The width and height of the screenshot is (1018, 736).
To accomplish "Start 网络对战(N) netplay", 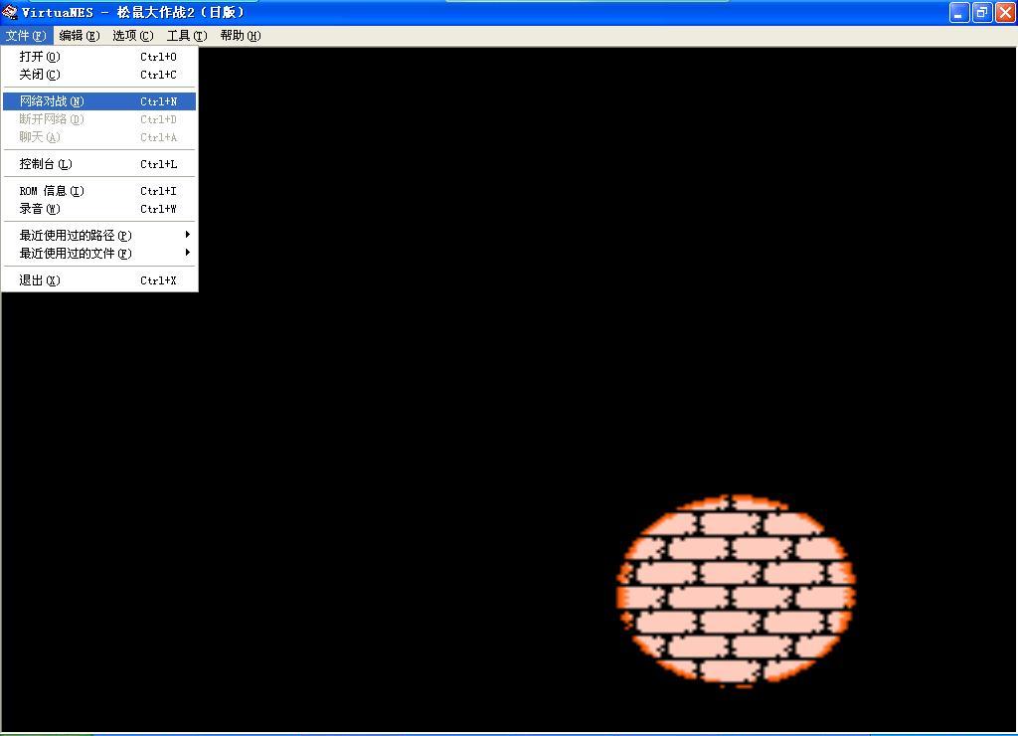I will 99,101.
